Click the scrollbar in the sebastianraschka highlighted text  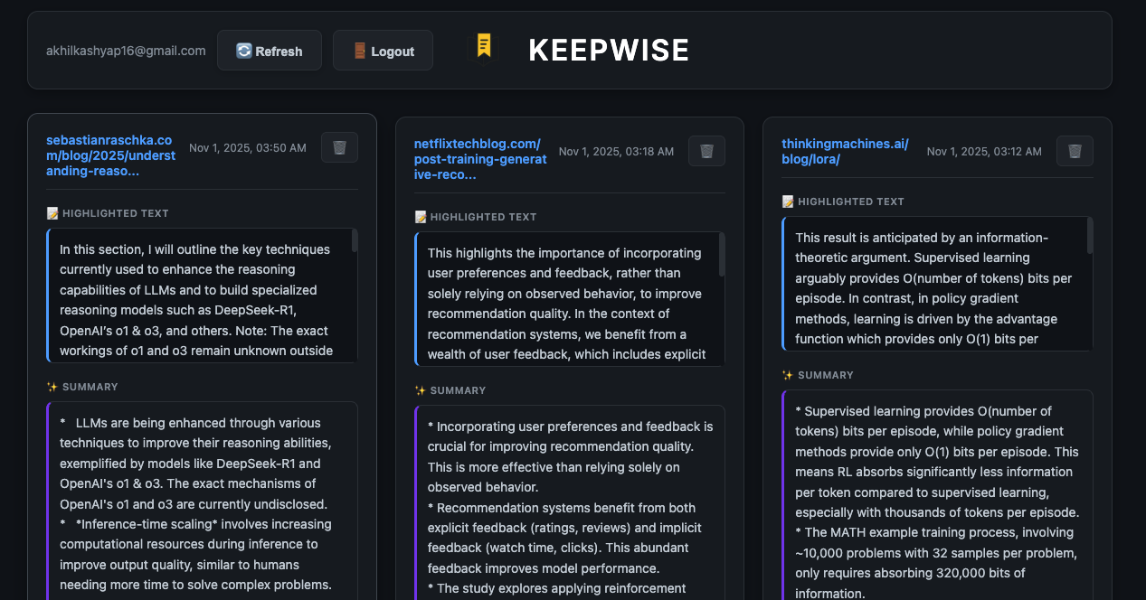pyautogui.click(x=355, y=240)
